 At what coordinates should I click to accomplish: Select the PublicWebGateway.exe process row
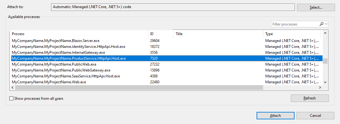tap(166, 70)
